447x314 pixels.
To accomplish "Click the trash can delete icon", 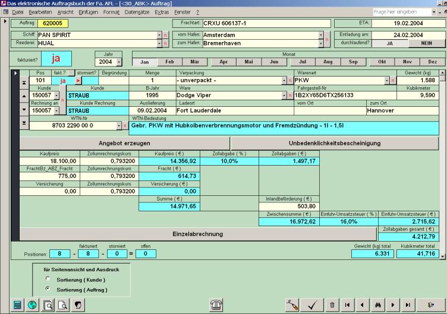I will tap(333, 304).
